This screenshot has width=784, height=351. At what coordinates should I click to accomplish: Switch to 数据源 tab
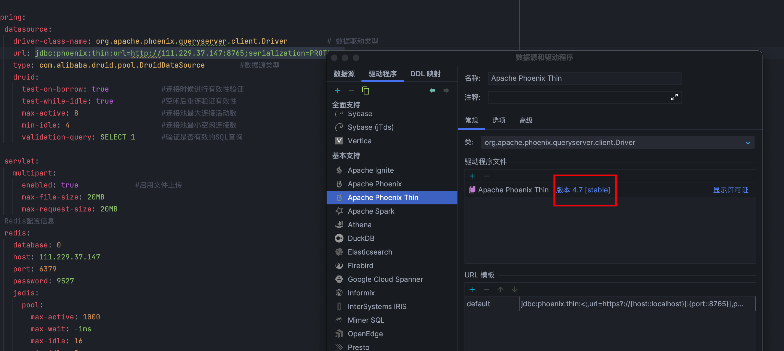click(x=344, y=74)
